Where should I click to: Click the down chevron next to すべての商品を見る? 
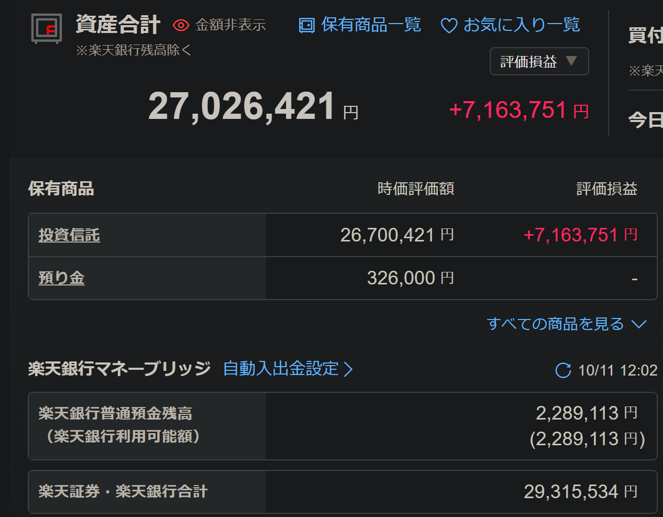(x=639, y=324)
